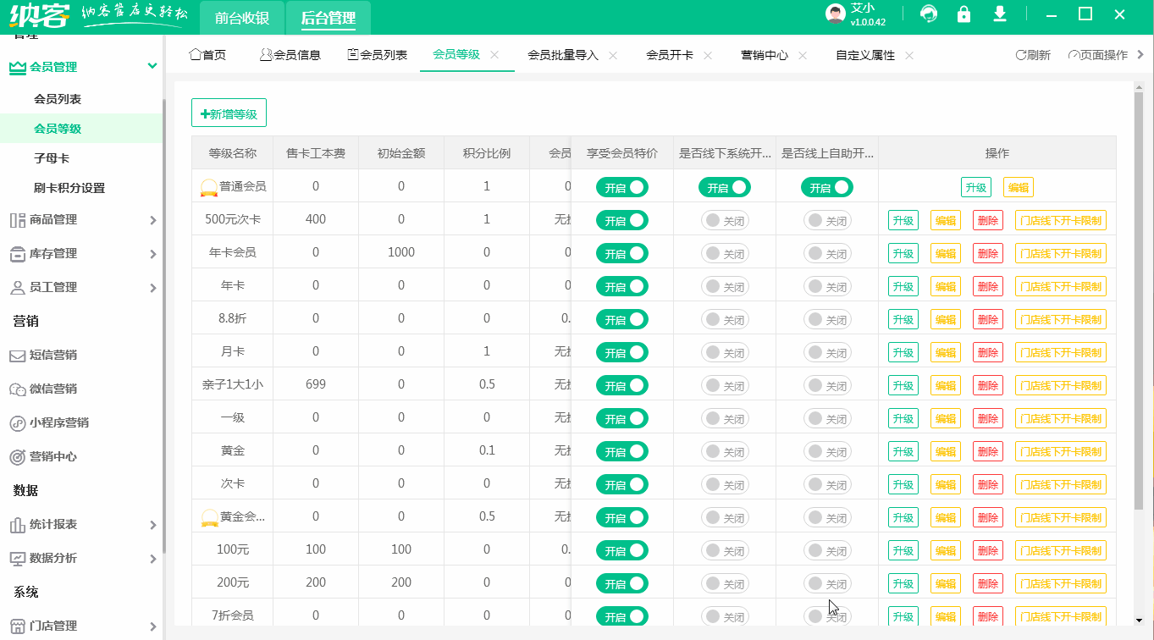This screenshot has width=1154, height=640.
Task: Open the customer service headset icon
Action: click(928, 14)
